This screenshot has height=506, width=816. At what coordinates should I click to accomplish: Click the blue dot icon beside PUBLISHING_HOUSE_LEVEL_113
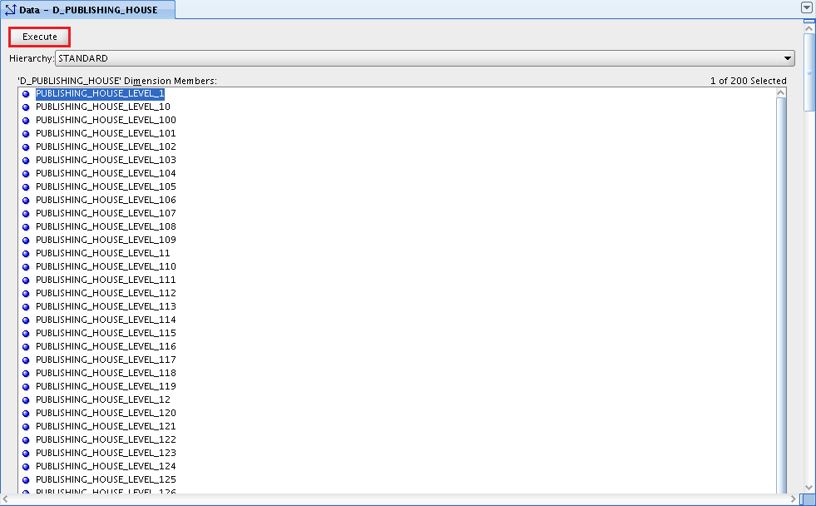(26, 306)
